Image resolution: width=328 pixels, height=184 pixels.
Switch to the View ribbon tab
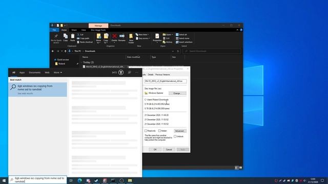[84, 30]
